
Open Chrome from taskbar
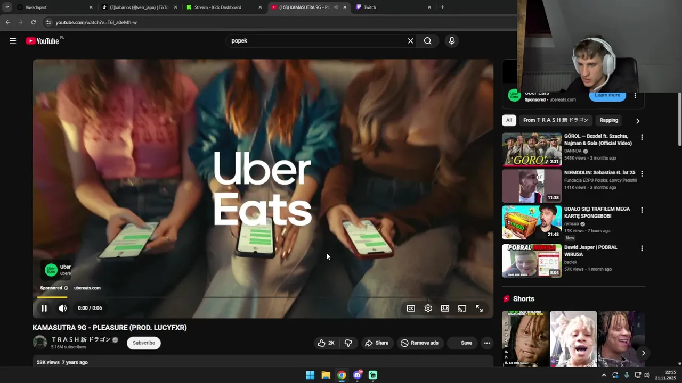pos(342,375)
